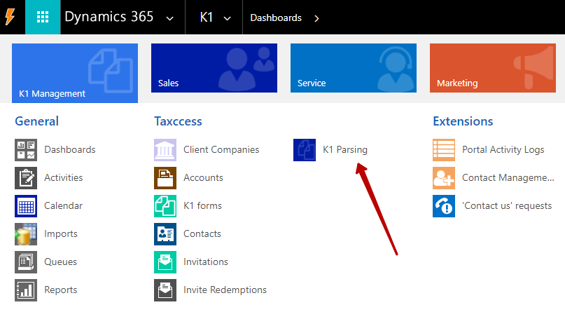Click the Activities clipboard icon

[26, 178]
